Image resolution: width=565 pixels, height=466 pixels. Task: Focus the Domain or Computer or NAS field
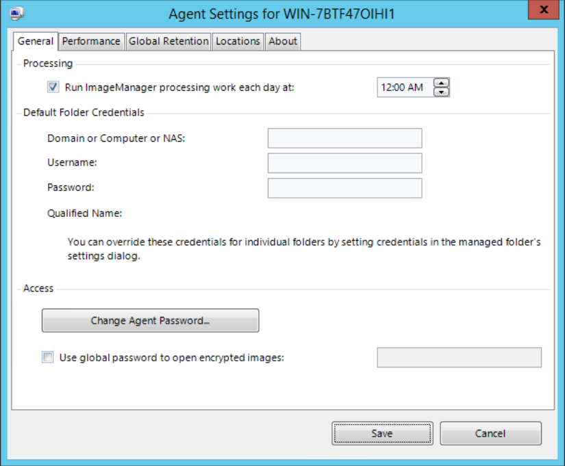click(345, 138)
